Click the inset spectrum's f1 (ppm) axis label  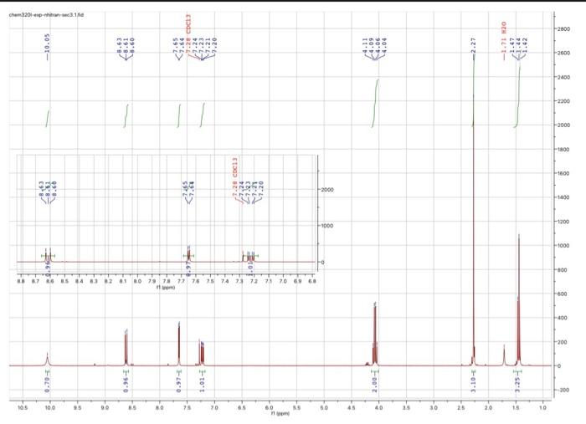tap(166, 287)
